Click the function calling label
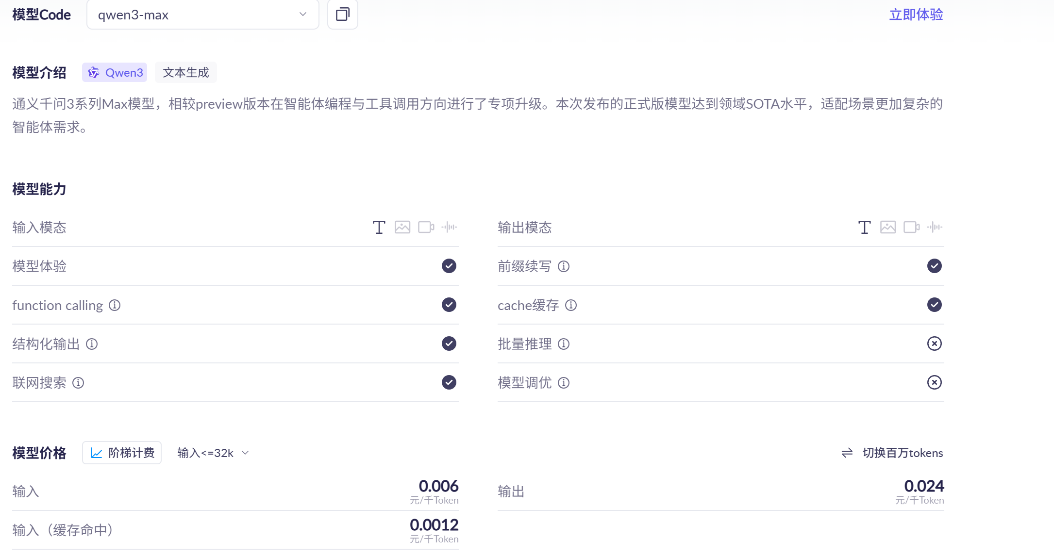 click(57, 305)
